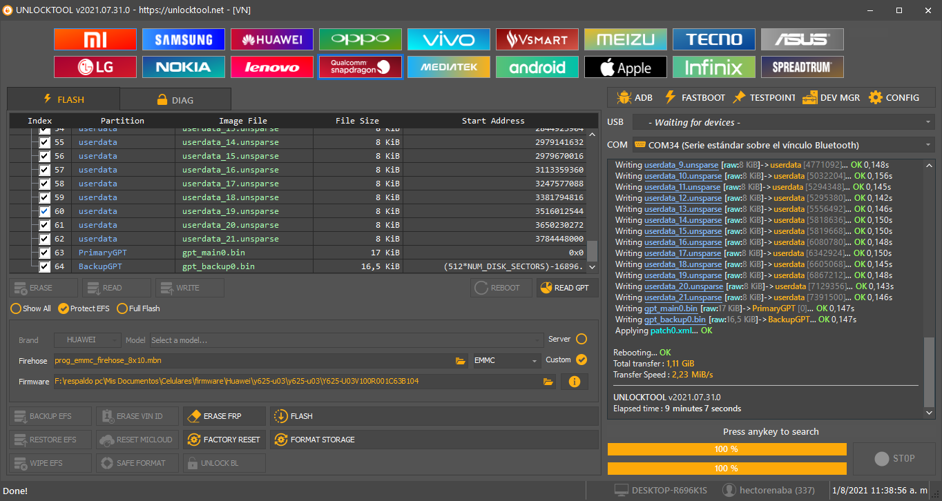942x501 pixels.
Task: Open the CONFIG tab
Action: point(894,97)
